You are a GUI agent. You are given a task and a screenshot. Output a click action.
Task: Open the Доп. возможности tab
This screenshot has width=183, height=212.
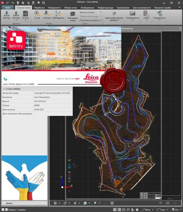(x=142, y=8)
